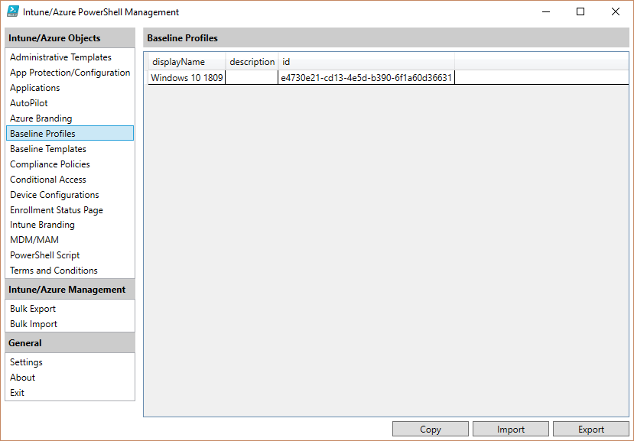Click the Export button
The image size is (634, 441).
(x=590, y=430)
